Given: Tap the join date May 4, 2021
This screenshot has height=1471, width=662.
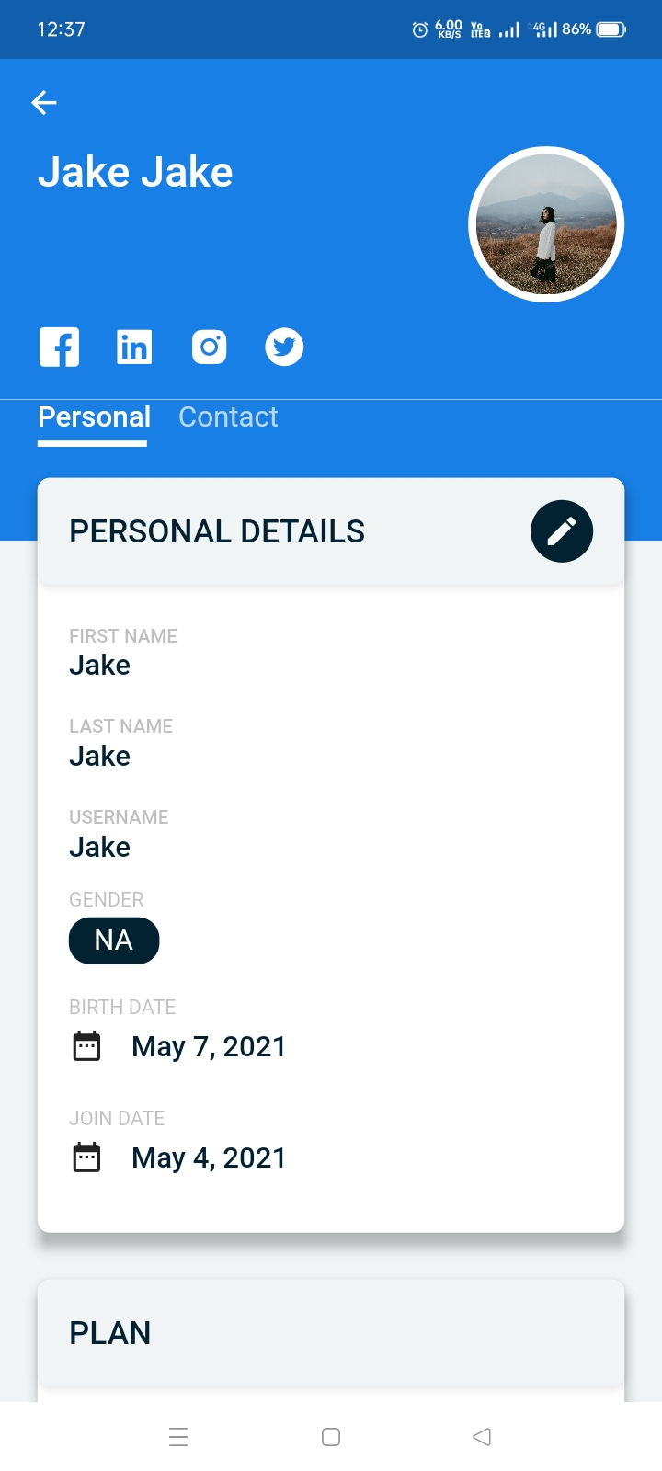Looking at the screenshot, I should point(209,1157).
